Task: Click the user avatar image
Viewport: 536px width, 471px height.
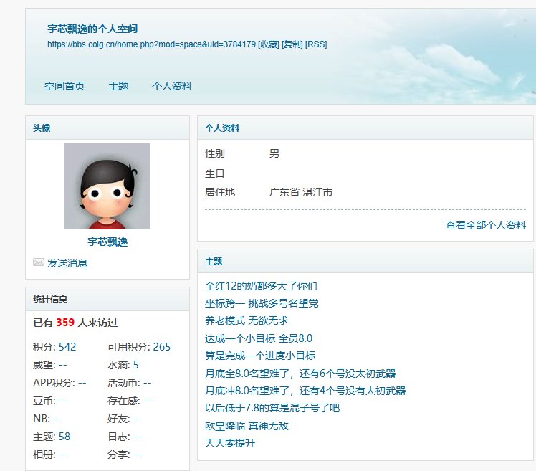Action: 107,186
